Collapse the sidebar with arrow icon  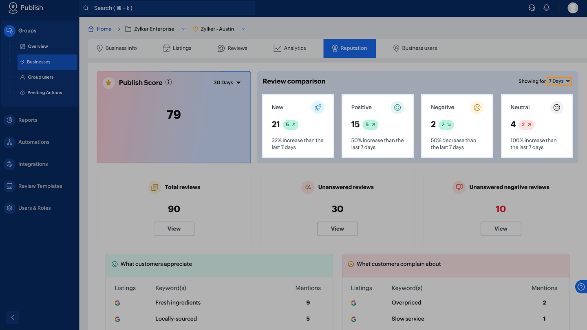point(13,318)
